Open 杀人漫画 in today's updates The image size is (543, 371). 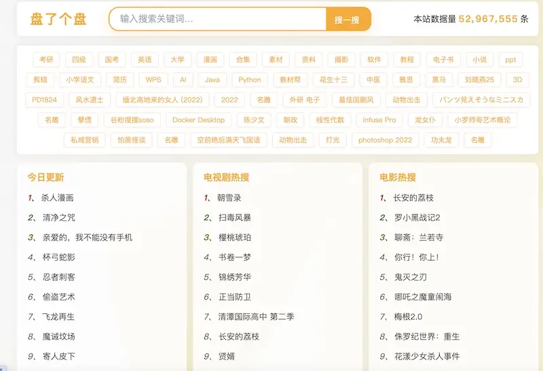pos(58,198)
